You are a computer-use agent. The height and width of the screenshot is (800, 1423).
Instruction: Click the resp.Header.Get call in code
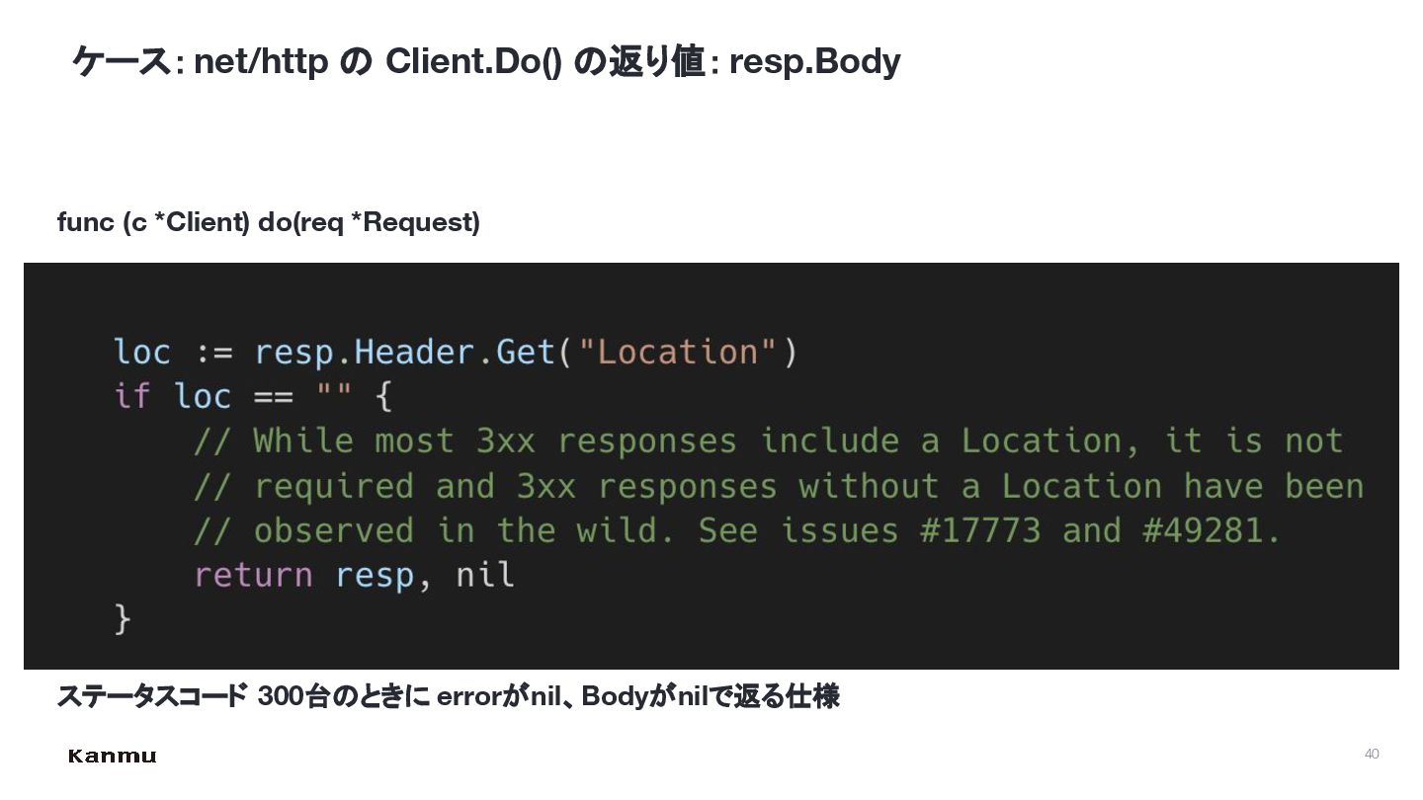405,353
